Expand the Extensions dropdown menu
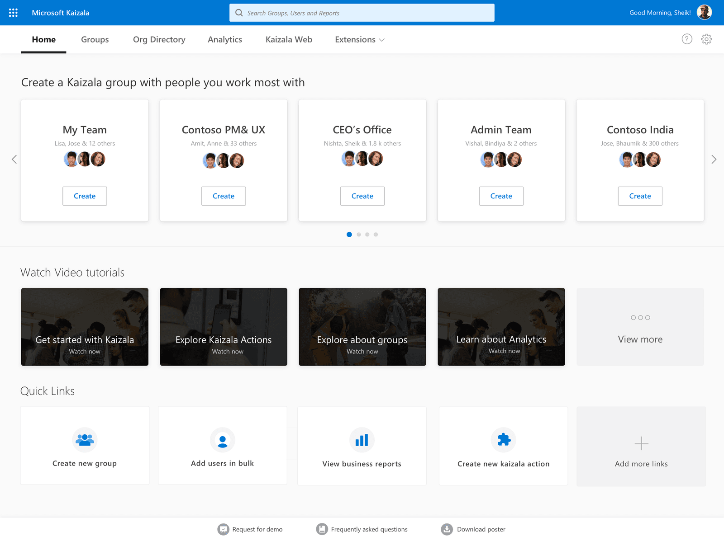The image size is (724, 541). (360, 40)
